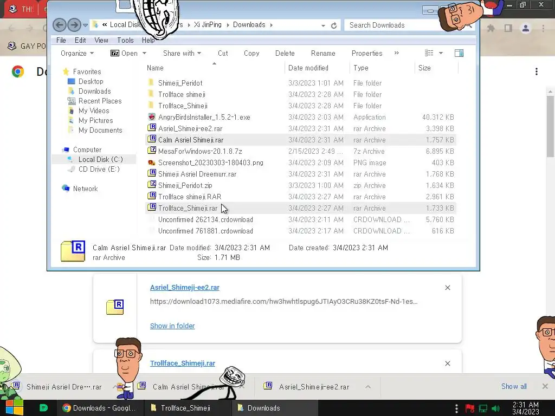The width and height of the screenshot is (555, 416).
Task: Select Computer in the navigation pane
Action: pos(87,150)
